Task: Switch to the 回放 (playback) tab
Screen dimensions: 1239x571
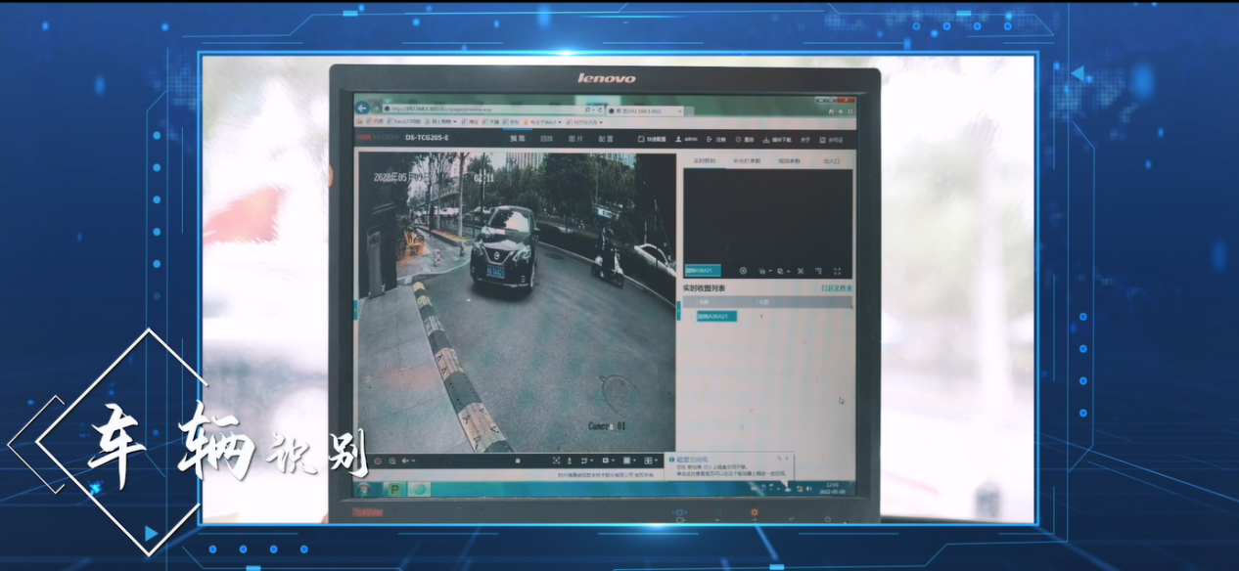Action: coord(546,139)
